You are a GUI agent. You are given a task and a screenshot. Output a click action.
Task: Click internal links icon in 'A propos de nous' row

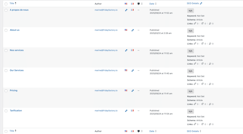(x=195, y=24)
